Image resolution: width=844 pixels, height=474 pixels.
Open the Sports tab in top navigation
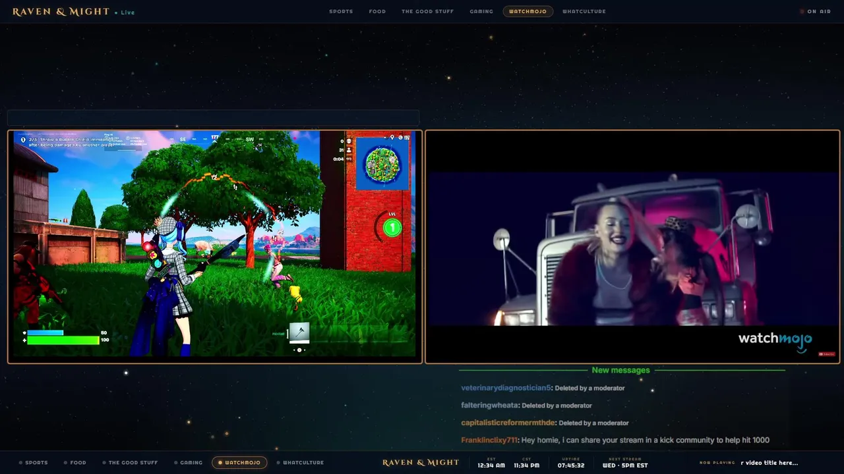[341, 11]
